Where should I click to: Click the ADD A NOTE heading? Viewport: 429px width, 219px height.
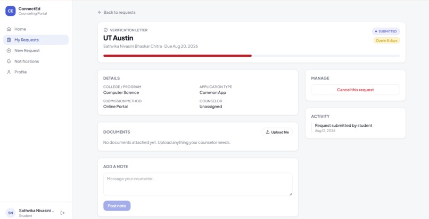115,167
